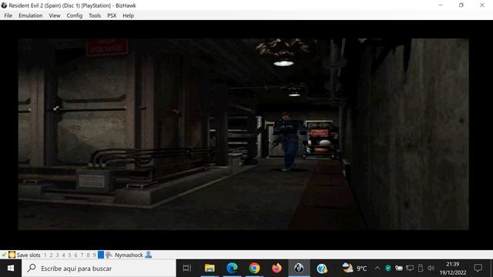
Task: Click the Nymashock core icon
Action: (109, 255)
